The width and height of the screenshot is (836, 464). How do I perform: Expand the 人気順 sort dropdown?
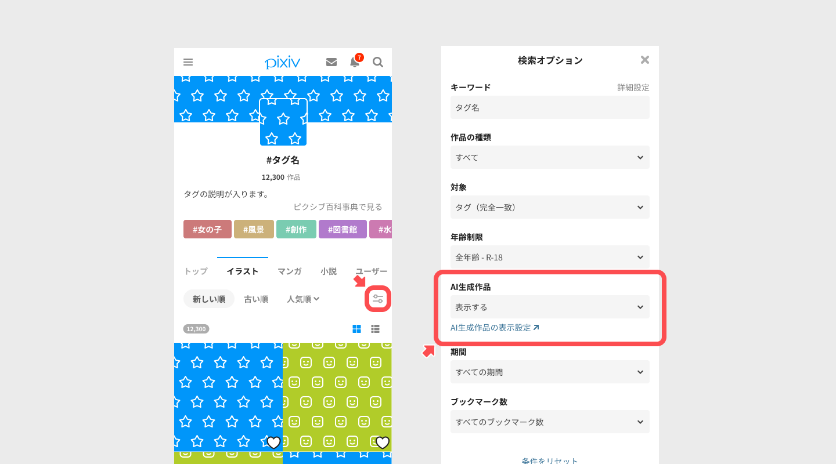[x=303, y=299]
